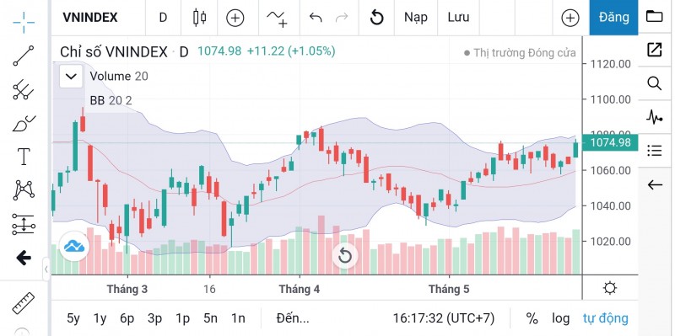Screen dimensions: 675x336
Task: Click the VNINDEX symbol search field
Action: pyautogui.click(x=90, y=18)
